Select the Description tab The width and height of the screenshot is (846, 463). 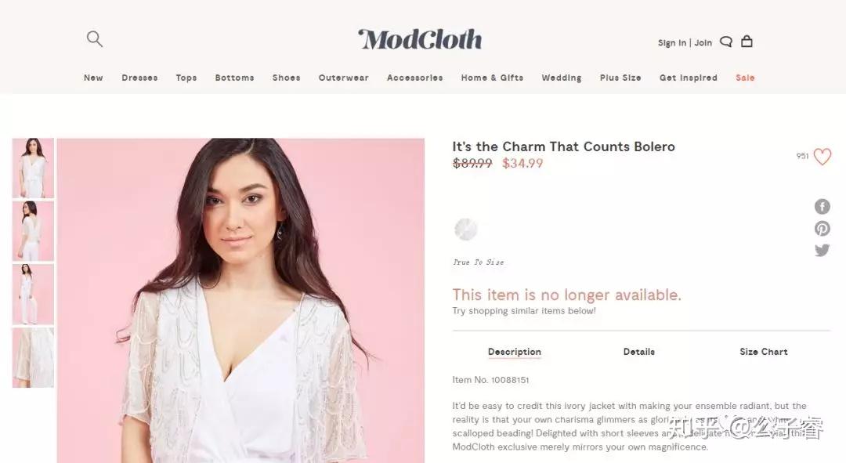[x=514, y=352]
